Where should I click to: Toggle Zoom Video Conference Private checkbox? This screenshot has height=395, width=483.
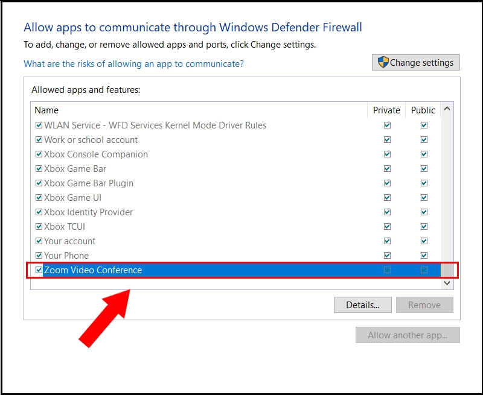[387, 270]
